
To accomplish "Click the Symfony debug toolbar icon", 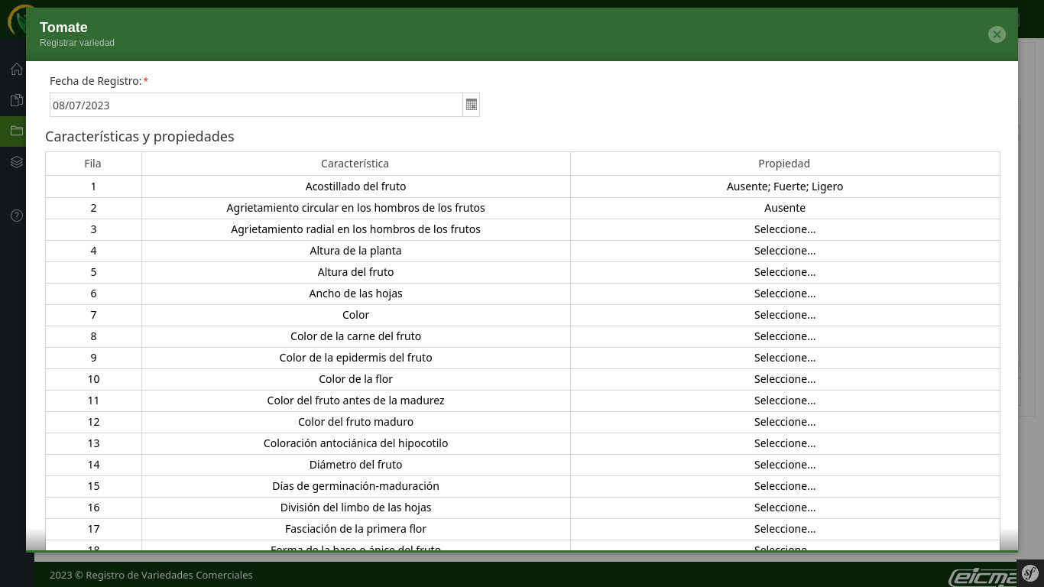I will pos(1030,573).
